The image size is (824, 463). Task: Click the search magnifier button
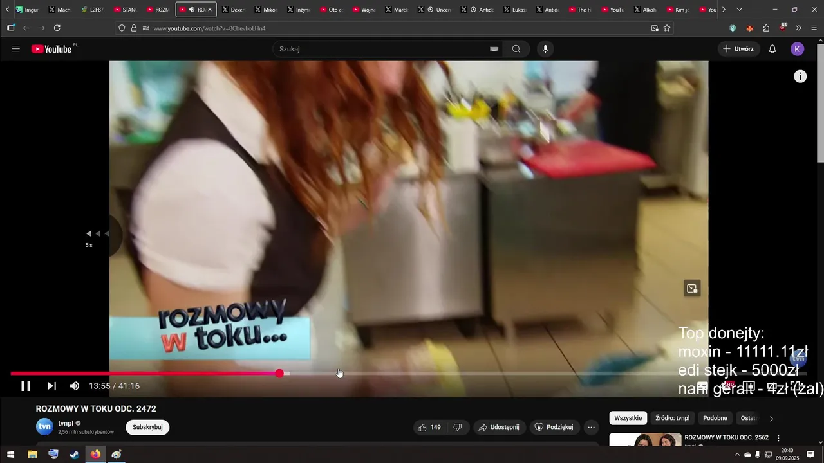pyautogui.click(x=516, y=49)
